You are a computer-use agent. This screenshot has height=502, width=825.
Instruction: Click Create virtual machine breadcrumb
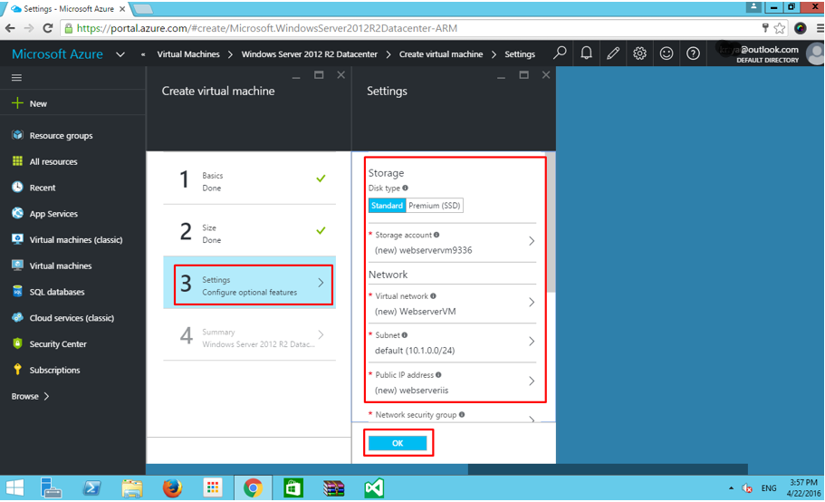pos(441,54)
